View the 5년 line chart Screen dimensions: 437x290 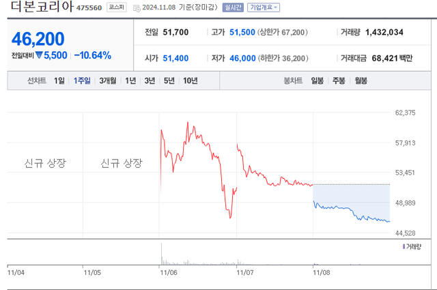coord(169,81)
